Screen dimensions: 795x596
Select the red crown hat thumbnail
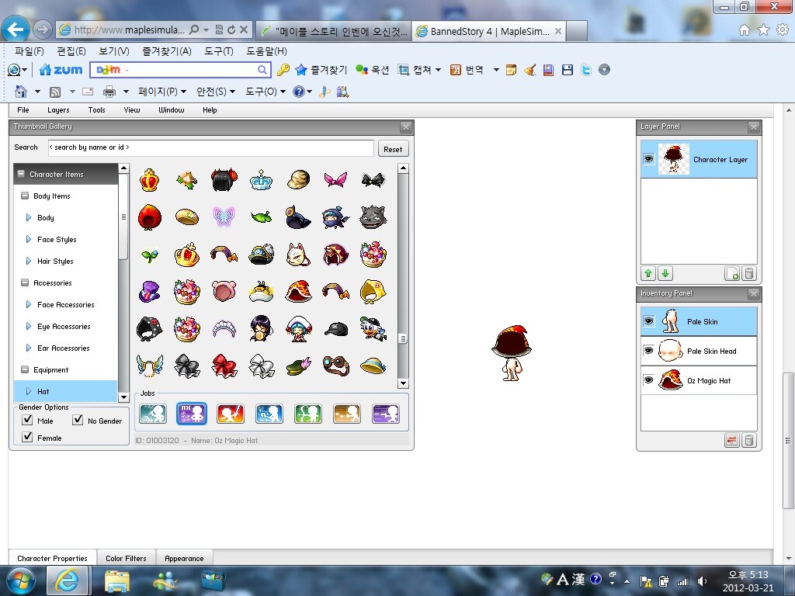149,180
